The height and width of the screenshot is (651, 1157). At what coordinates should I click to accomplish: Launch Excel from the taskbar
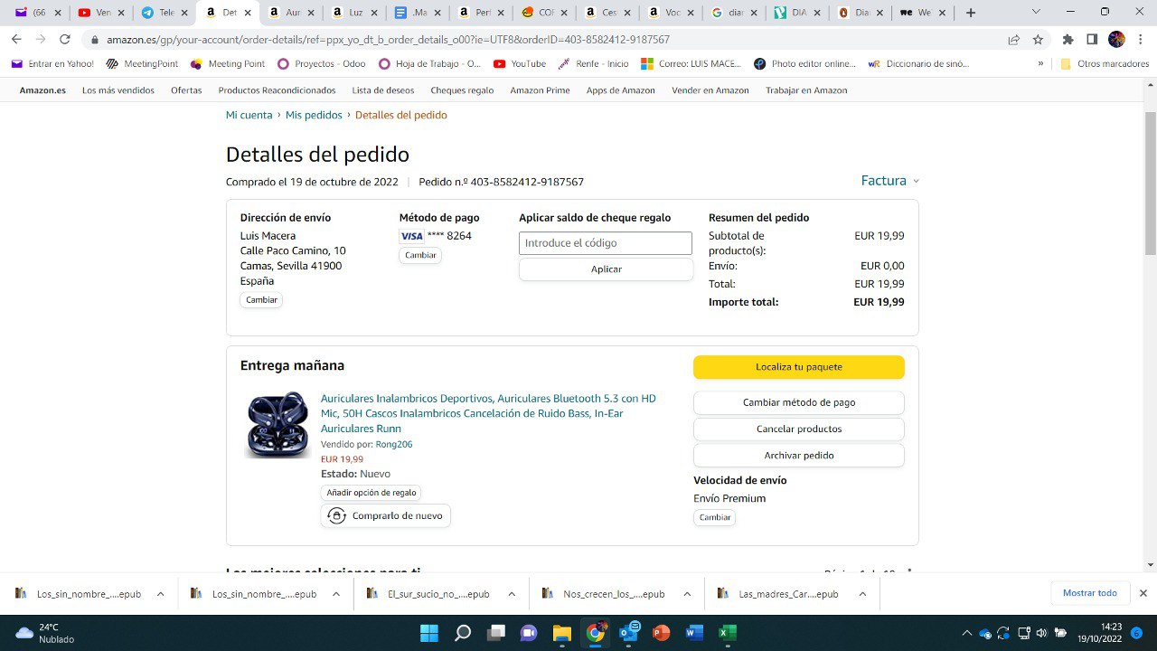pyautogui.click(x=727, y=632)
